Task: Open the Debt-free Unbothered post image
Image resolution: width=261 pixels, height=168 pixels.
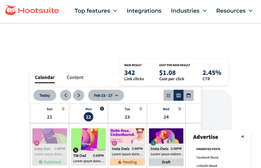Action: click(127, 136)
